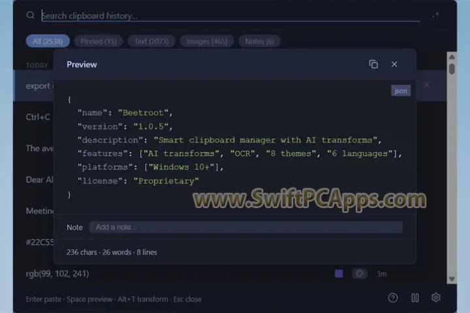The height and width of the screenshot is (313, 470).
Task: Click the "Beetroot" name value in preview
Action: point(143,113)
